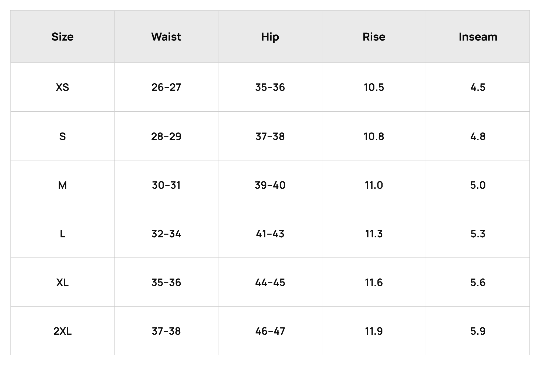Screen dimensions: 540x365
Task: Click rise value 10.5
Action: tap(374, 87)
